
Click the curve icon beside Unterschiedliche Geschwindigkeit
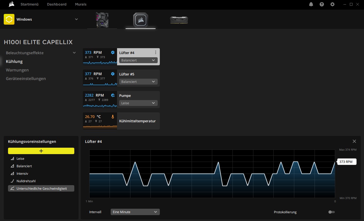click(x=12, y=188)
